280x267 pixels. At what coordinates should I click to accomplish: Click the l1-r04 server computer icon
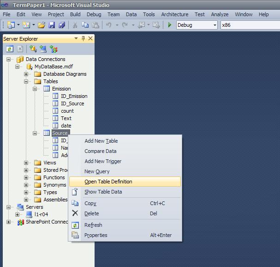point(29,214)
